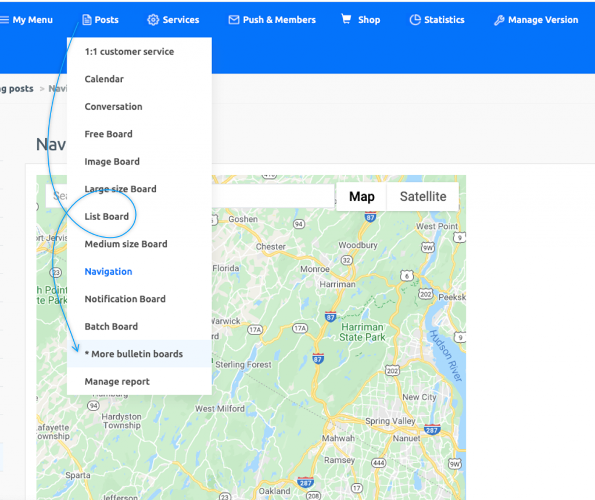Open Manage Version via the wrench icon
Viewport: 595px width, 500px height.
pyautogui.click(x=499, y=19)
